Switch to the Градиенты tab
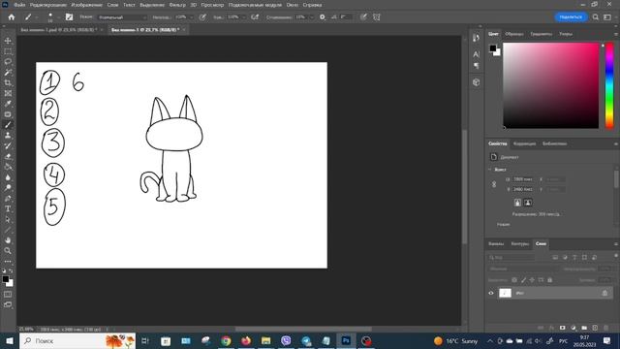 tap(541, 34)
